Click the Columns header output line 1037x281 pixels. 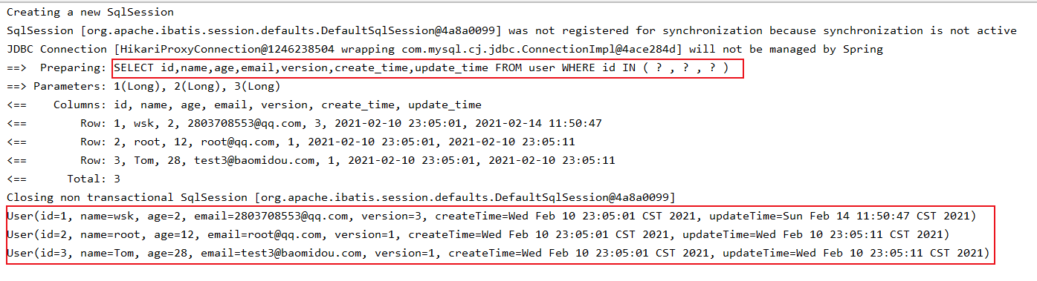pyautogui.click(x=244, y=105)
